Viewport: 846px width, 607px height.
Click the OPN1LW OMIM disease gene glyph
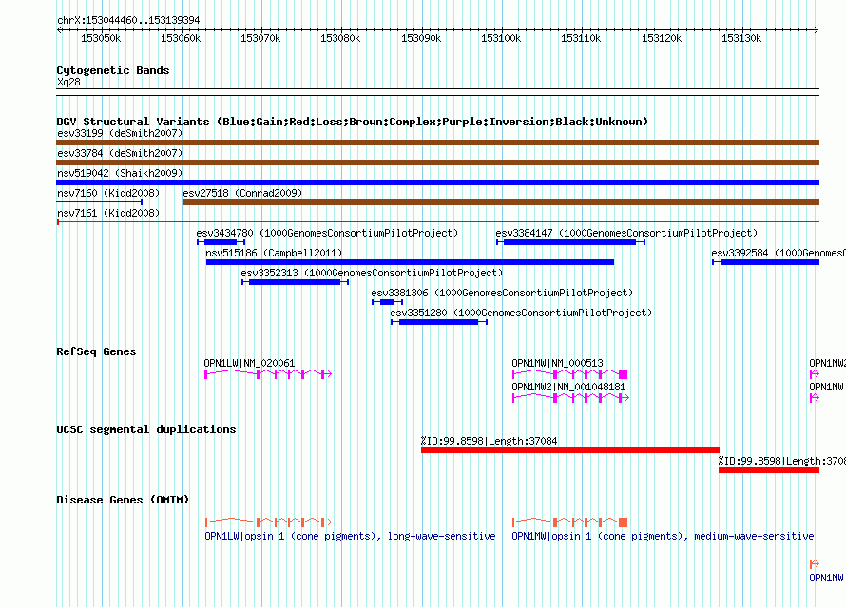tap(268, 522)
